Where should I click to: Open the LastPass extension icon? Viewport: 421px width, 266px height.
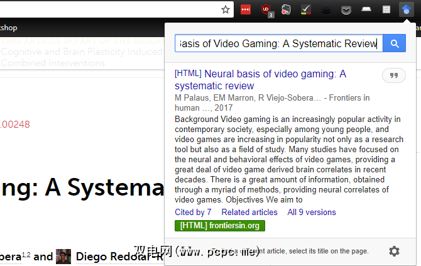click(246, 9)
